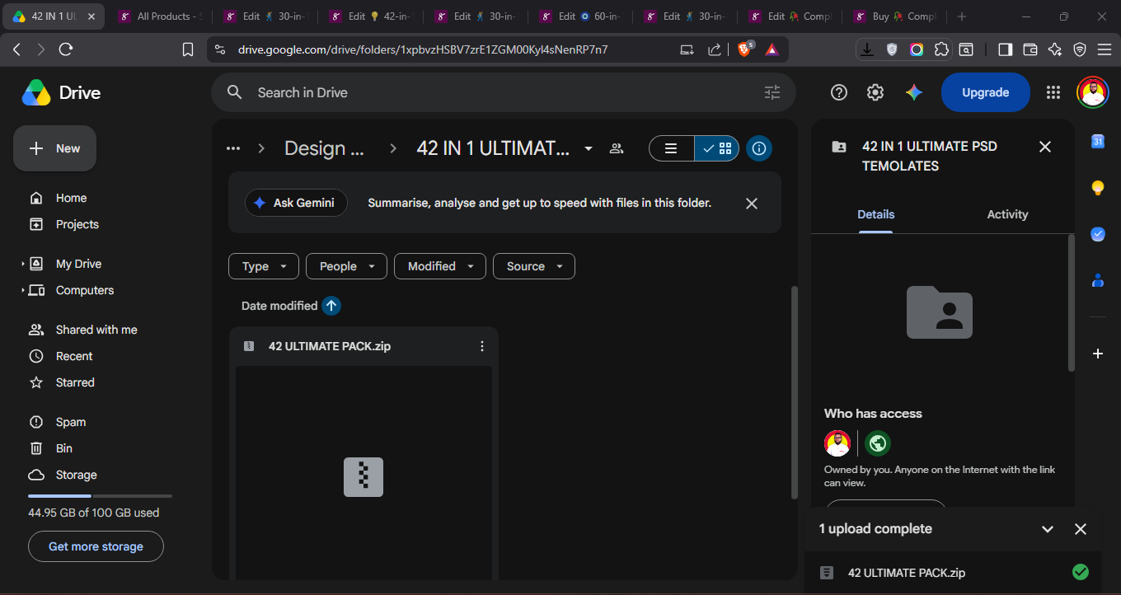This screenshot has height=595, width=1121.
Task: Click the owner avatar under Who has access
Action: [x=837, y=443]
